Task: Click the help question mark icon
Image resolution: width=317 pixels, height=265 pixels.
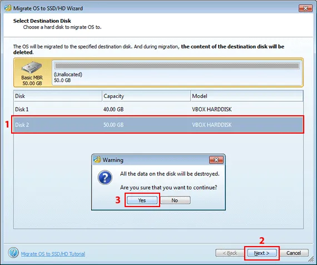Action: click(13, 253)
